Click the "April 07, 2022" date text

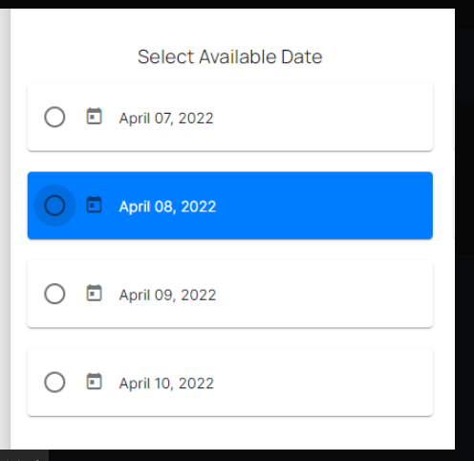[166, 119]
